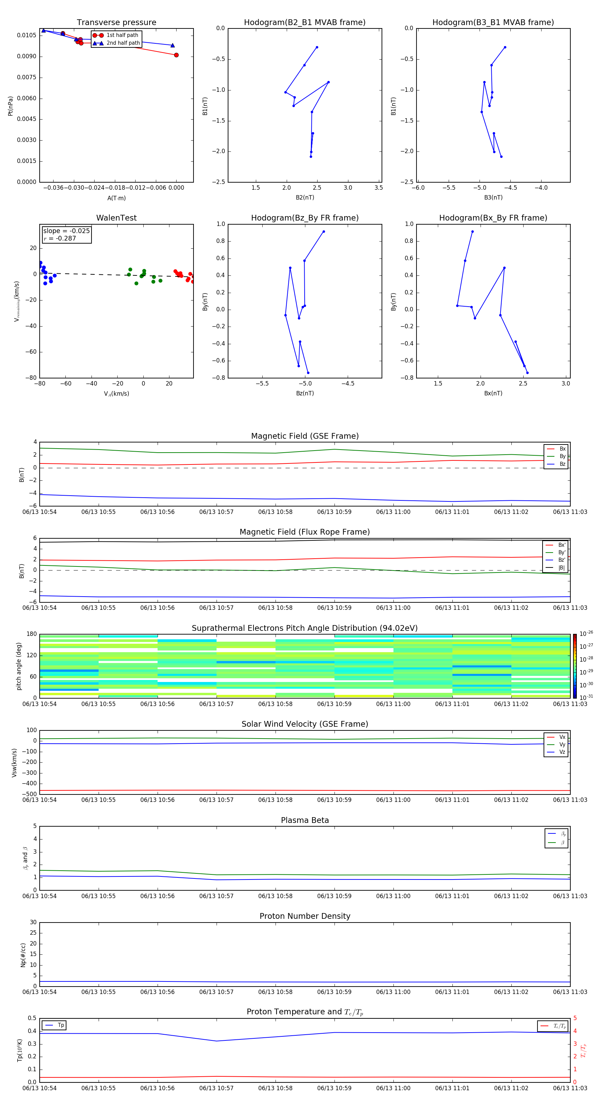Click the topmost point in Hodogram(Bz_By FR frame)
The image size is (610, 1118).
[x=323, y=232]
